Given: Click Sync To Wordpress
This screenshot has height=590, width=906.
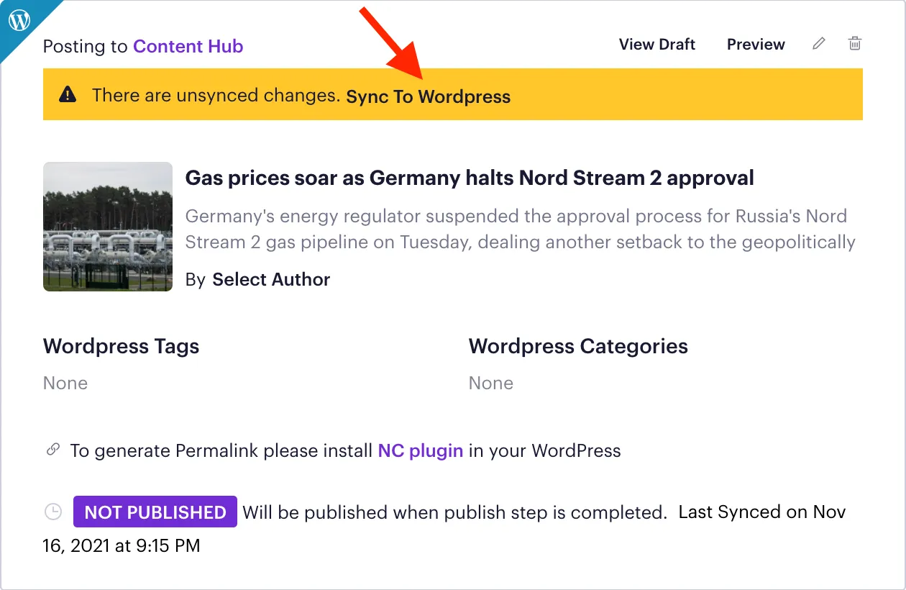Looking at the screenshot, I should [429, 97].
